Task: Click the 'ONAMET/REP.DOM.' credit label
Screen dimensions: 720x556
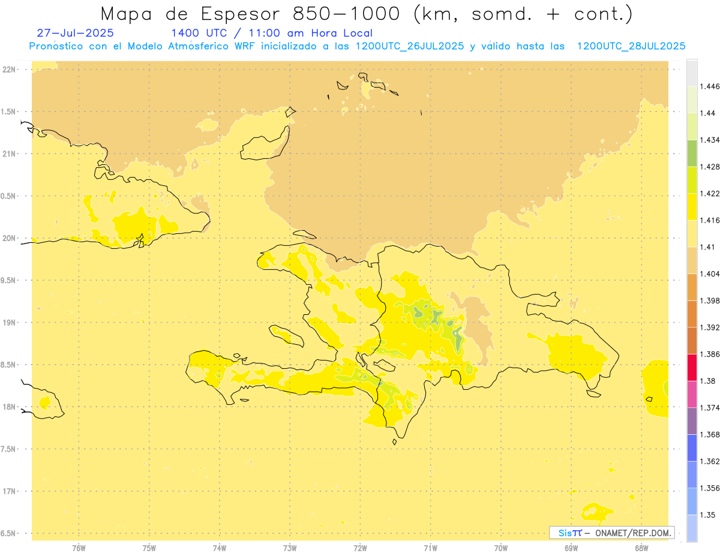Action: (633, 533)
